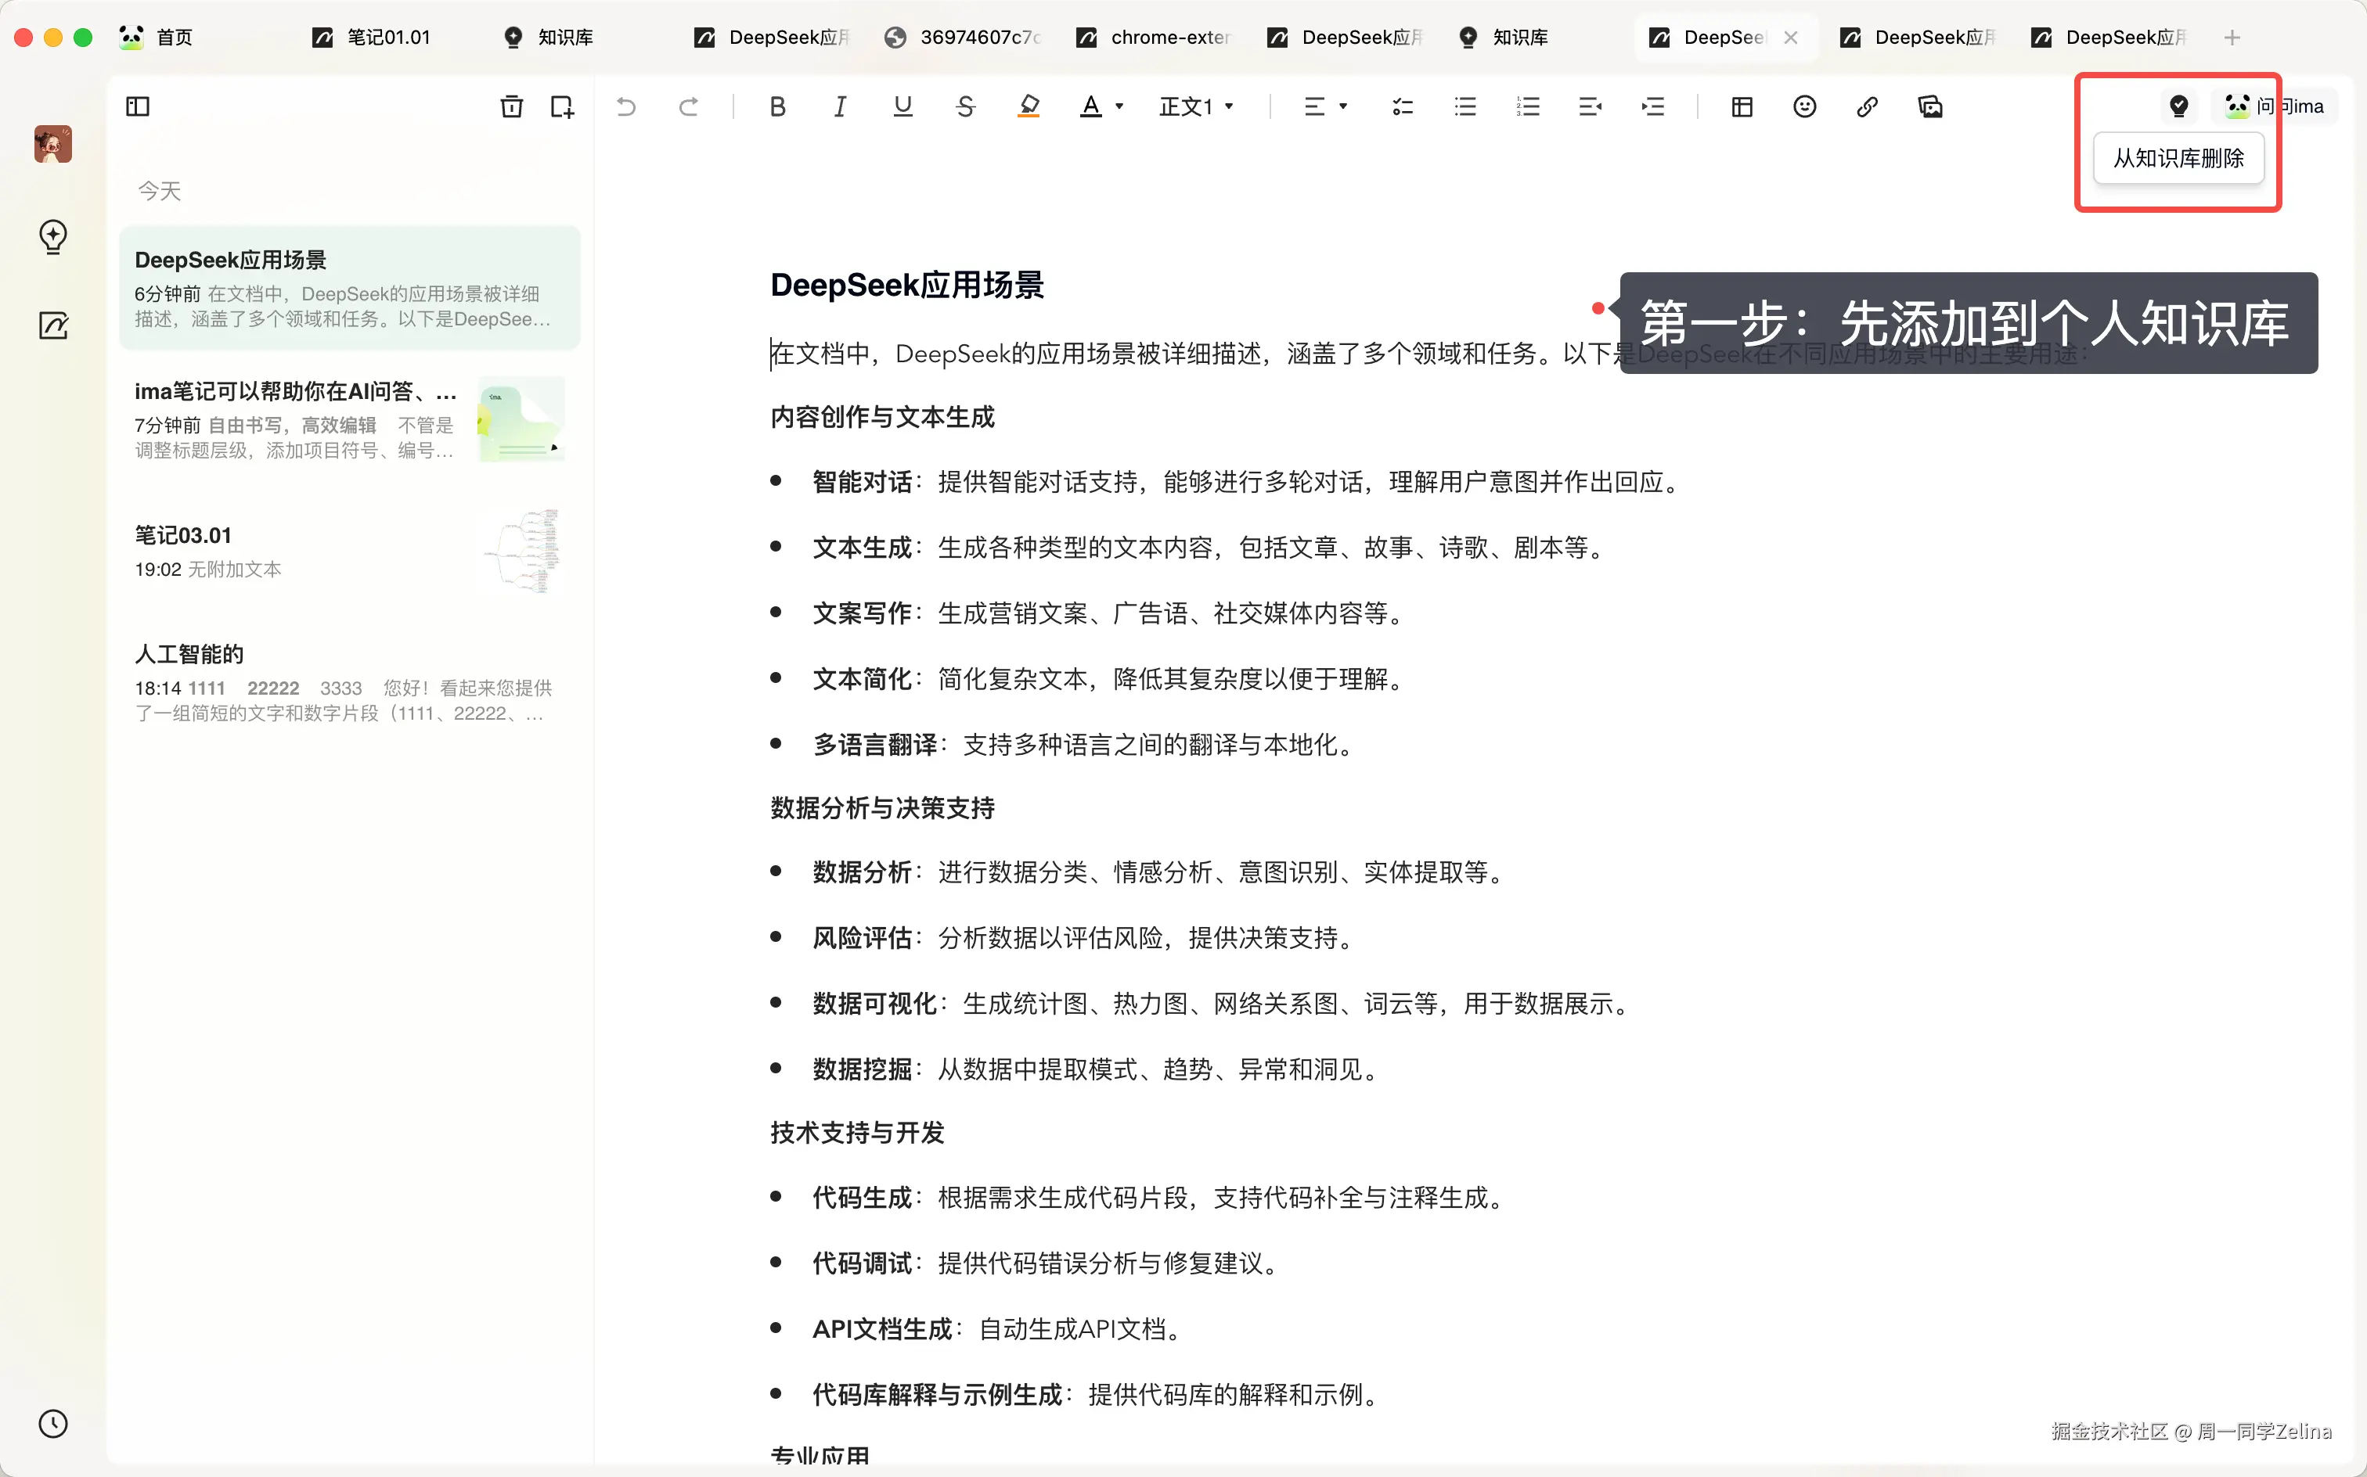Insert a table into the document
2367x1477 pixels.
pos(1742,106)
